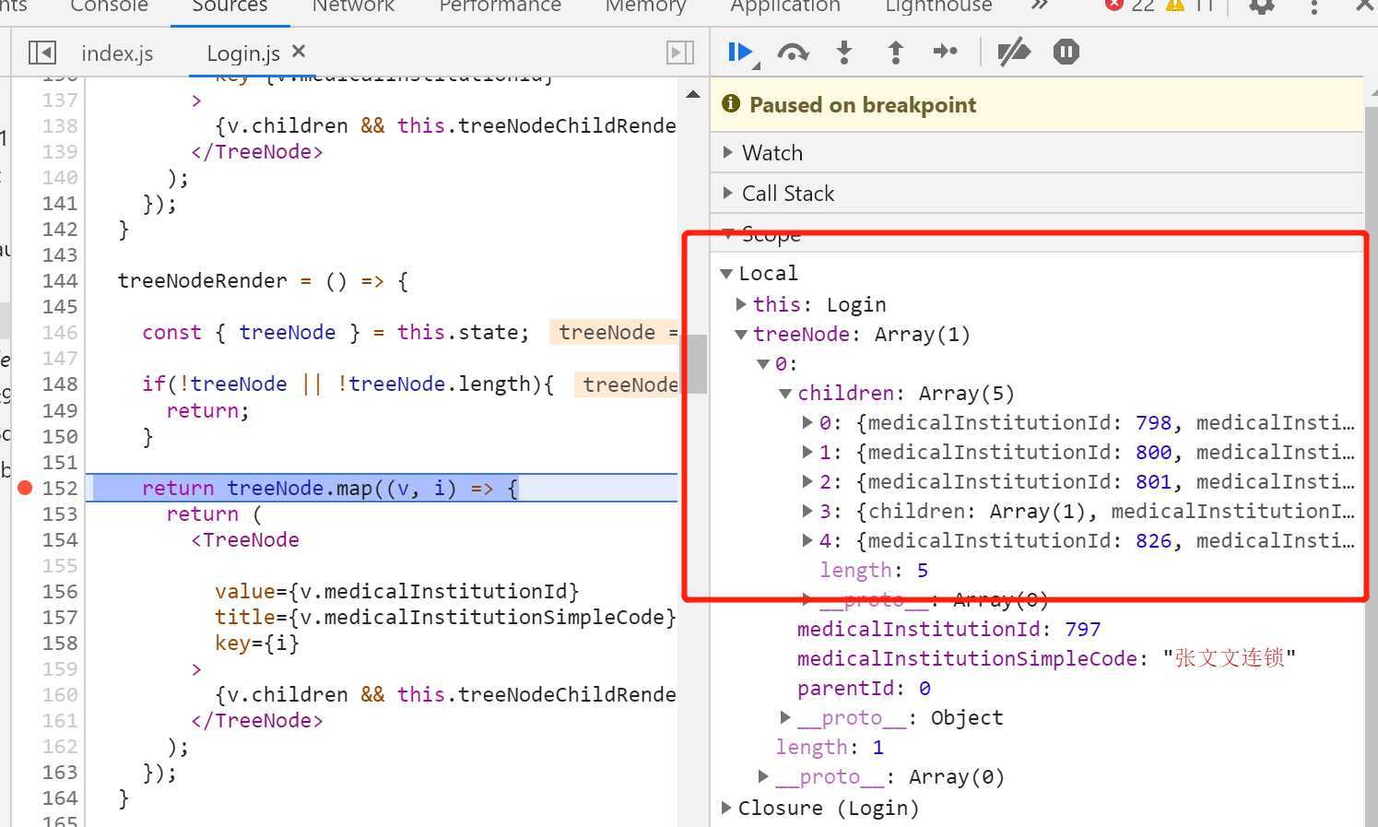Viewport: 1378px width, 827px height.
Task: Open the Memory panel tab
Action: [x=645, y=6]
